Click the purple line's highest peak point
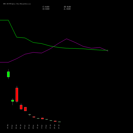This screenshot has width=133, height=133. pyautogui.click(x=66, y=39)
